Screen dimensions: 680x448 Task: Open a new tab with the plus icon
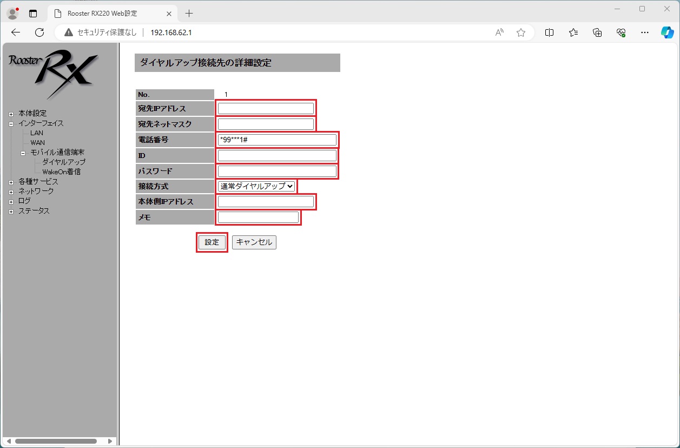pos(189,14)
